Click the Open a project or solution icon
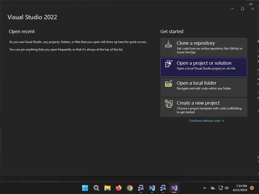Viewport: 259px width, 194px height. click(x=169, y=64)
